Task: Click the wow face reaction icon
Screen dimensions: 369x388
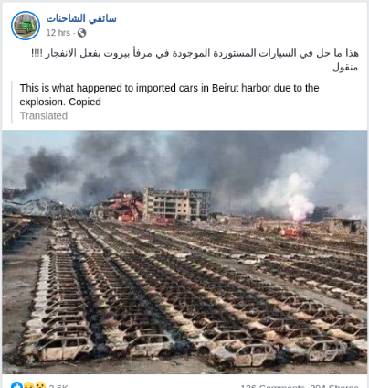Action: click(x=40, y=385)
